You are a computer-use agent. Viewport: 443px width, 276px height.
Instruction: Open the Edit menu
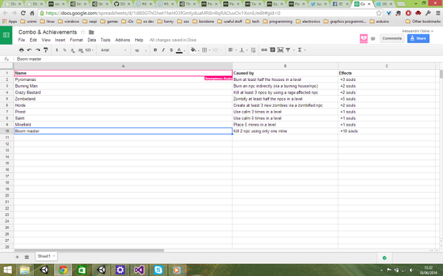(x=33, y=40)
